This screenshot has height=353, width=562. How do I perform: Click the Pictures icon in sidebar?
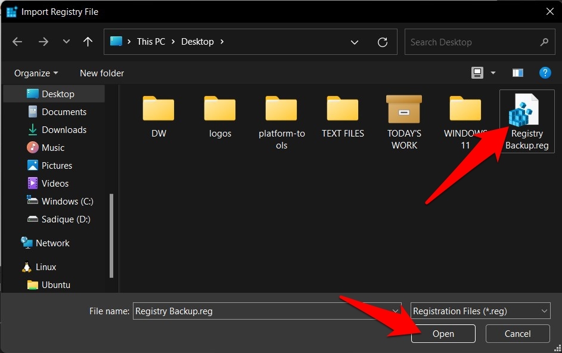pos(33,165)
